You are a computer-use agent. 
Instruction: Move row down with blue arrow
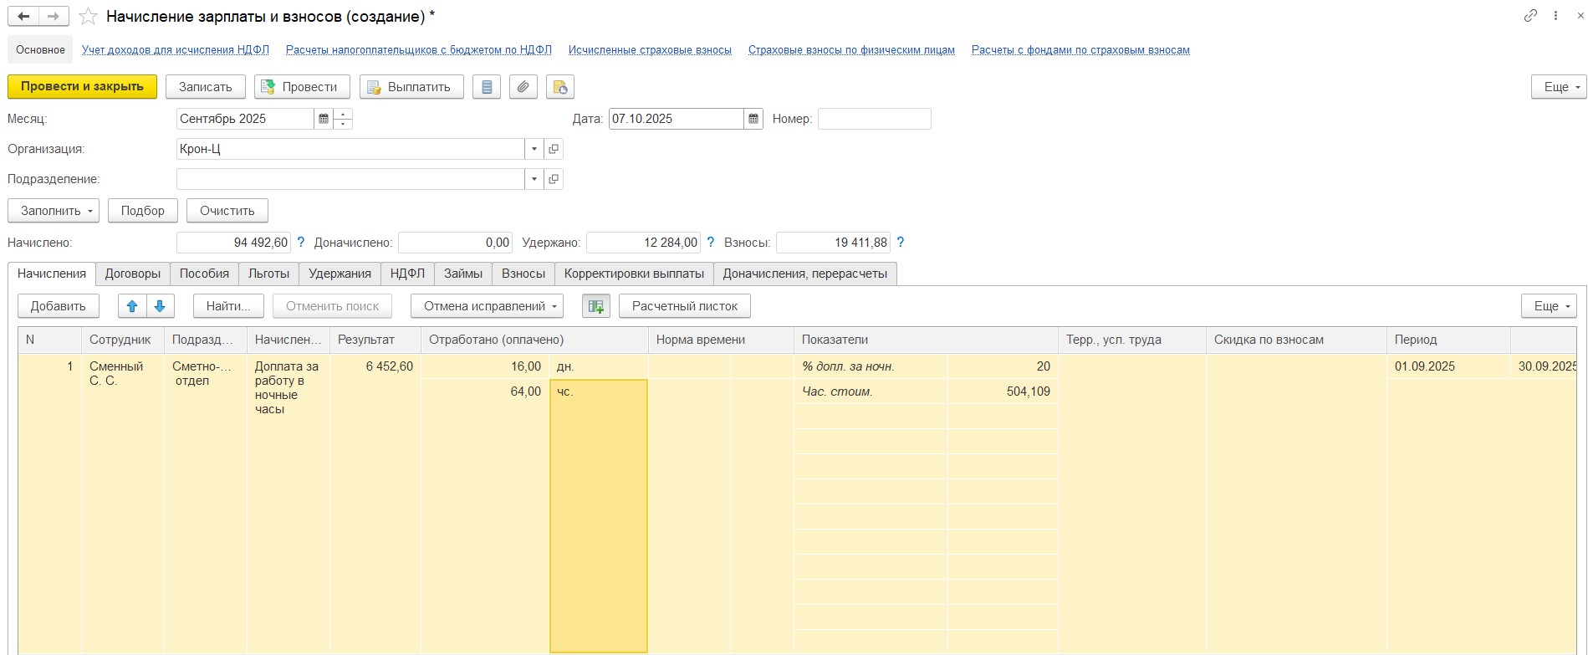(160, 306)
